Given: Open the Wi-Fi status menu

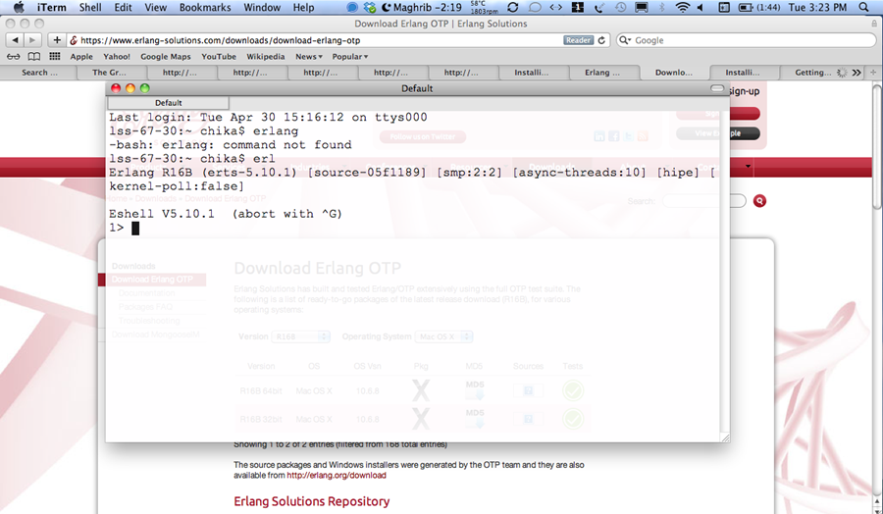Looking at the screenshot, I should [x=683, y=7].
